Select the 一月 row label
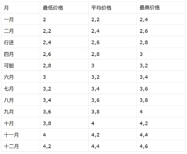The height and width of the screenshot is (154, 187). coord(9,19)
